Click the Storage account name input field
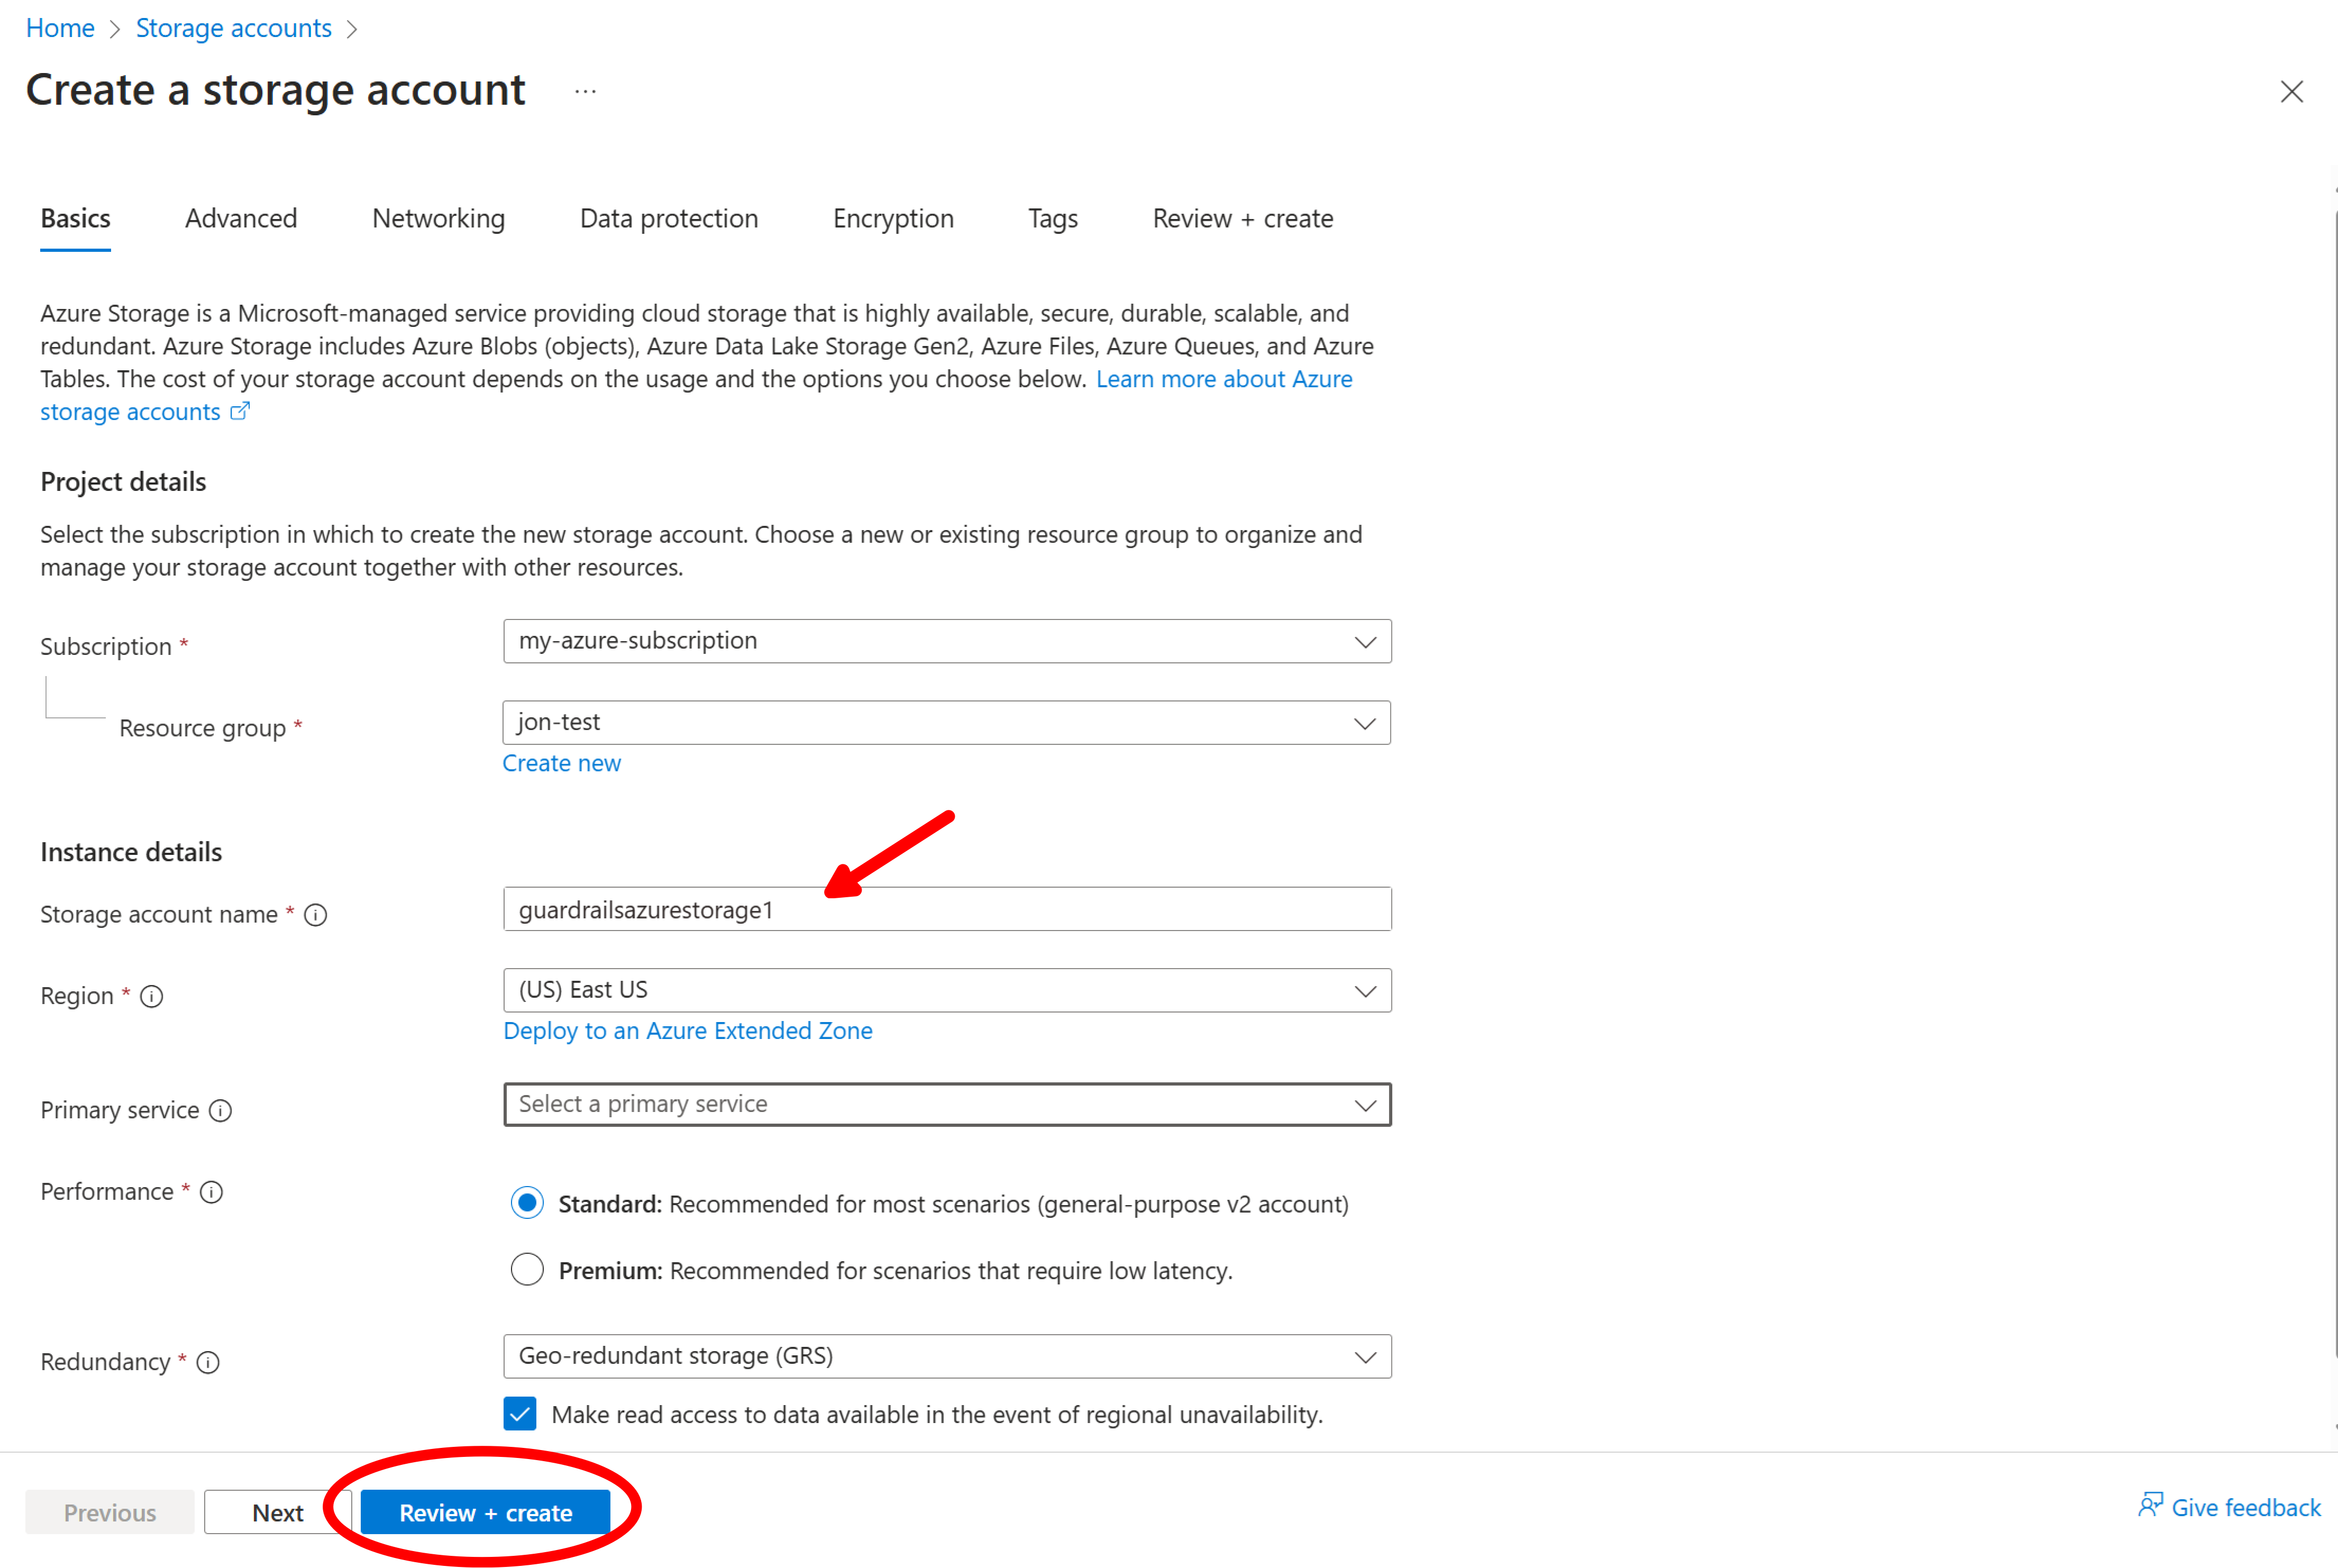Screen dimensions: 2338x1568 [x=946, y=910]
